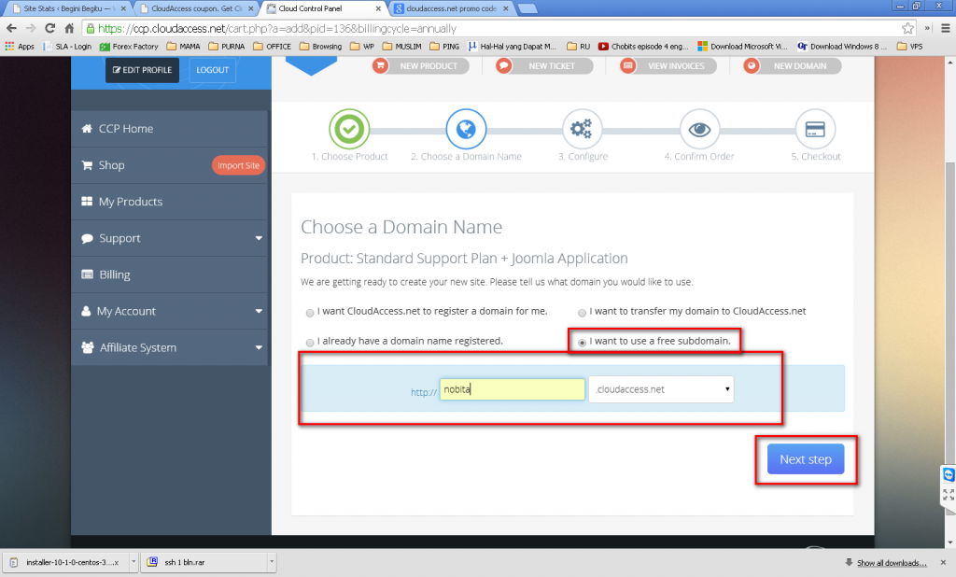
Task: Open the Chrome hamburger menu
Action: click(x=946, y=28)
